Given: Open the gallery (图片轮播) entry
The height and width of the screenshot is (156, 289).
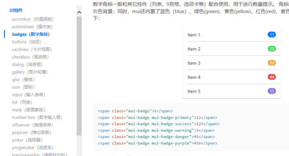Looking at the screenshot, I should click(x=30, y=72).
